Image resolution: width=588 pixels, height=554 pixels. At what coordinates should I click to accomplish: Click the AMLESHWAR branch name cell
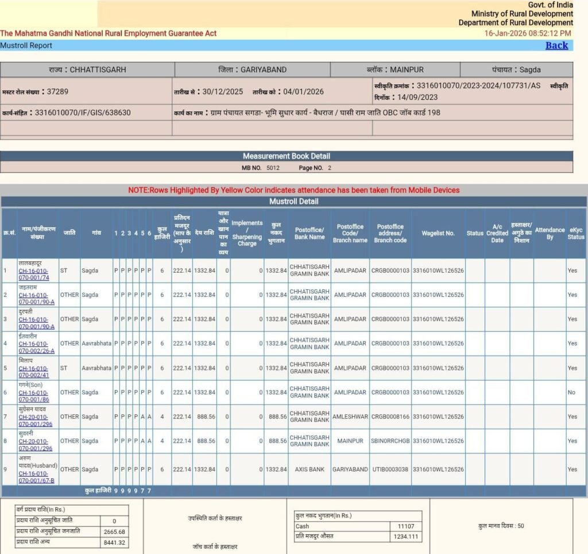tap(350, 417)
